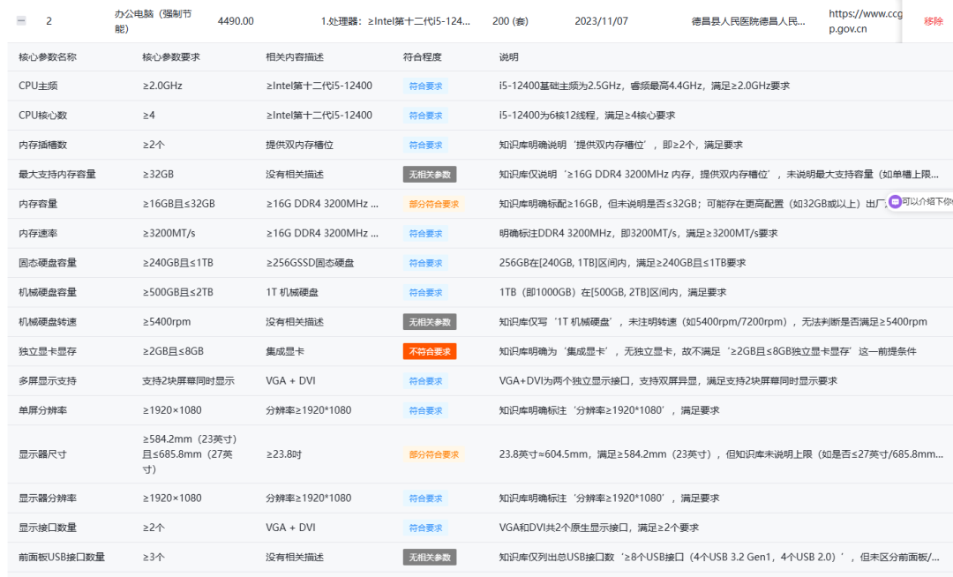Click the 无相关参数 badge for 机械硬盘转速
Image resolution: width=953 pixels, height=577 pixels.
tap(429, 322)
